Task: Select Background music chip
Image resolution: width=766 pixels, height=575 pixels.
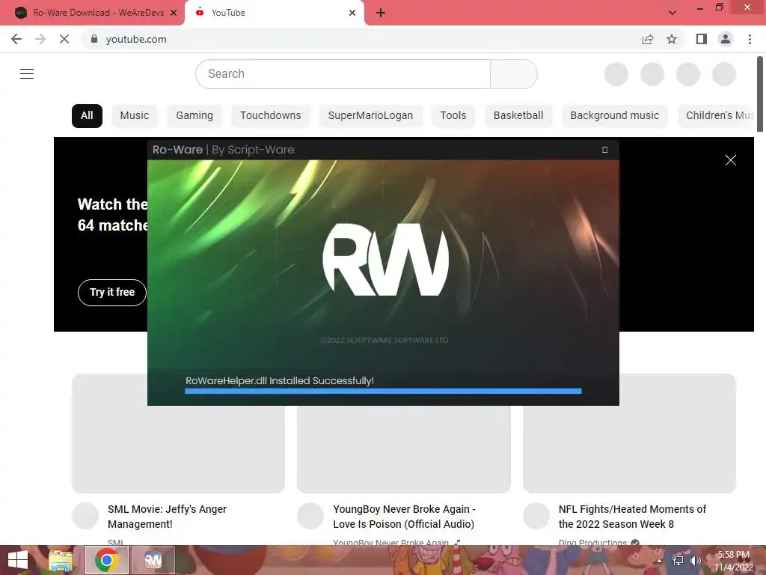Action: pyautogui.click(x=615, y=116)
